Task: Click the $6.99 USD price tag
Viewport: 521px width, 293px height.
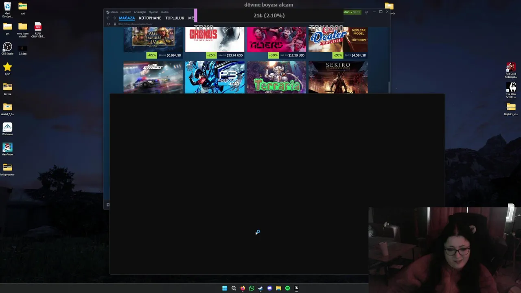Action: click(x=174, y=55)
